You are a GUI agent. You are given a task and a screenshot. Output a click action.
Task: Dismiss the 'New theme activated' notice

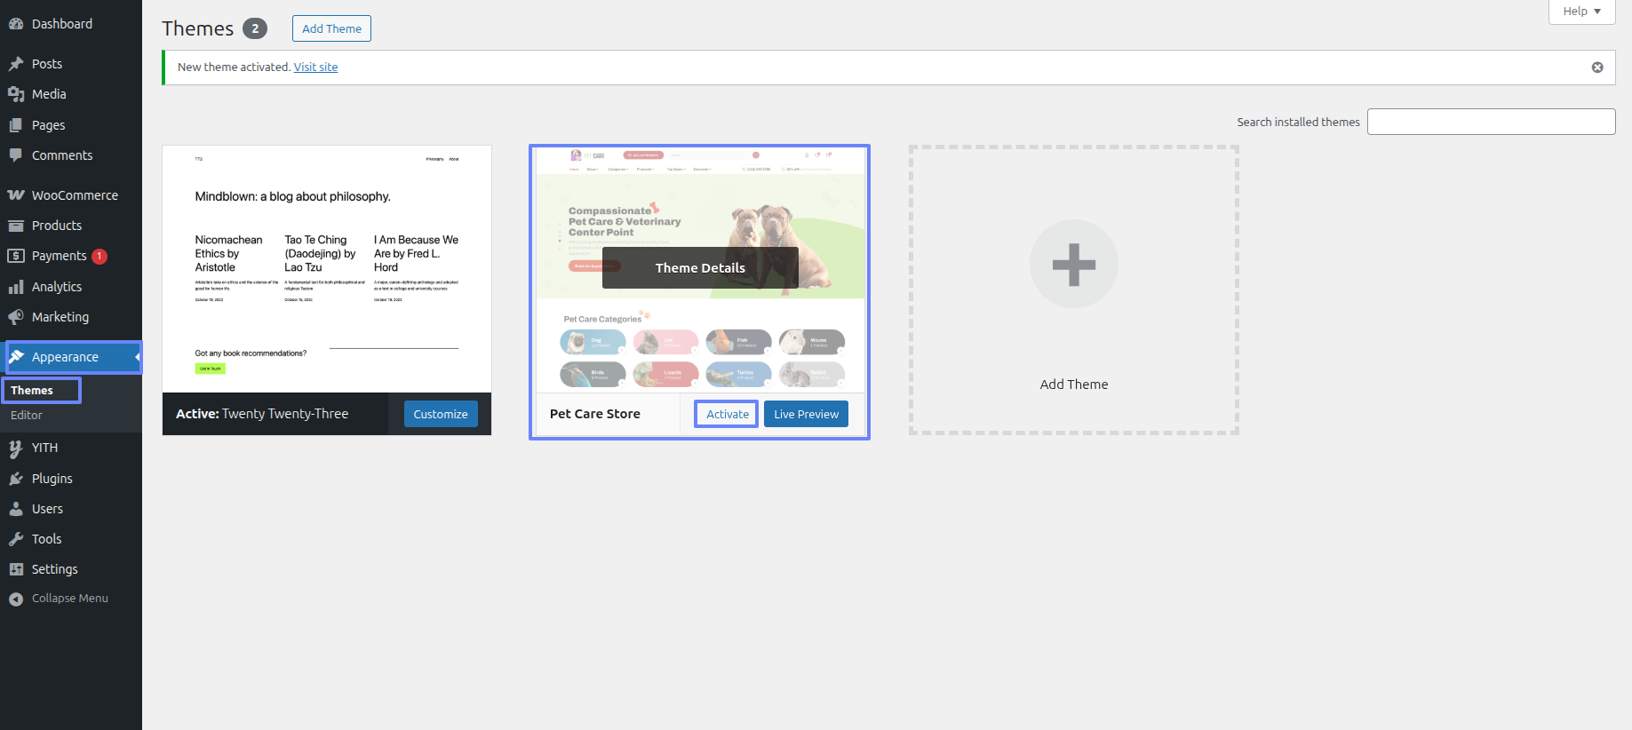tap(1597, 67)
